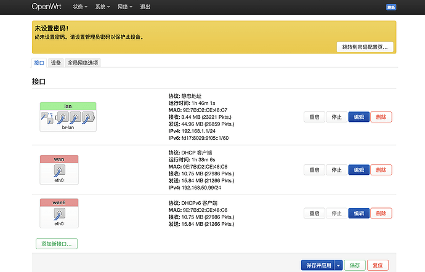Click the 添加新接口 button

(x=57, y=244)
